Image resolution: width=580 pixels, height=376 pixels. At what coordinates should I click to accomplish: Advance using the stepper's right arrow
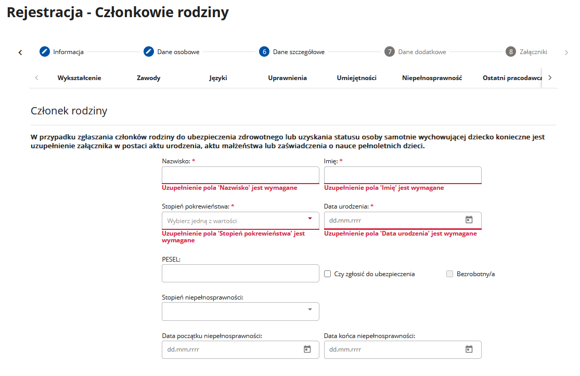566,53
